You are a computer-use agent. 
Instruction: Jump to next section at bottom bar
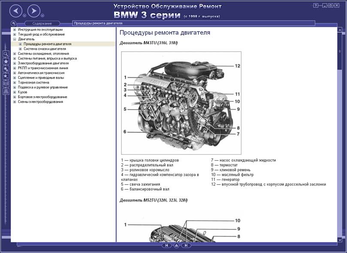[186, 245]
